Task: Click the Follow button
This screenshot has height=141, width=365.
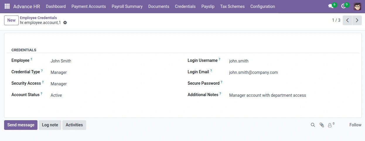Action: (x=355, y=125)
